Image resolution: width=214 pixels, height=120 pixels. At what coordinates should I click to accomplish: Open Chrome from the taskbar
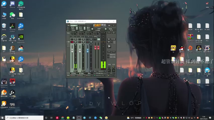coord(63,118)
